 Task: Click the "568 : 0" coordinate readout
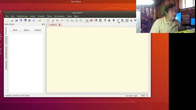(144, 96)
